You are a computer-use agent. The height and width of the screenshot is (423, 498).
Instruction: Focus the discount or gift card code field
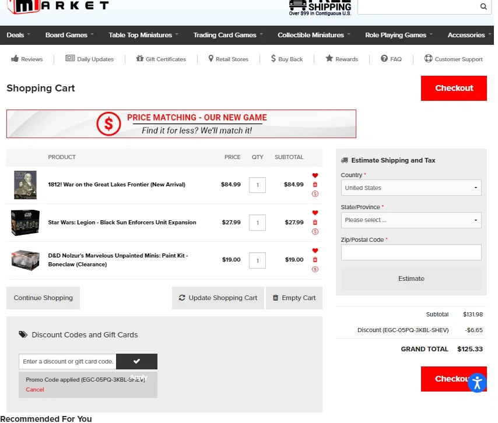point(68,361)
